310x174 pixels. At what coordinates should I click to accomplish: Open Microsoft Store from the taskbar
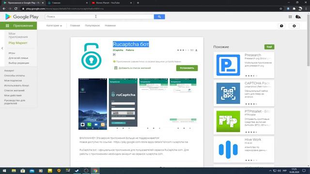tap(23, 171)
